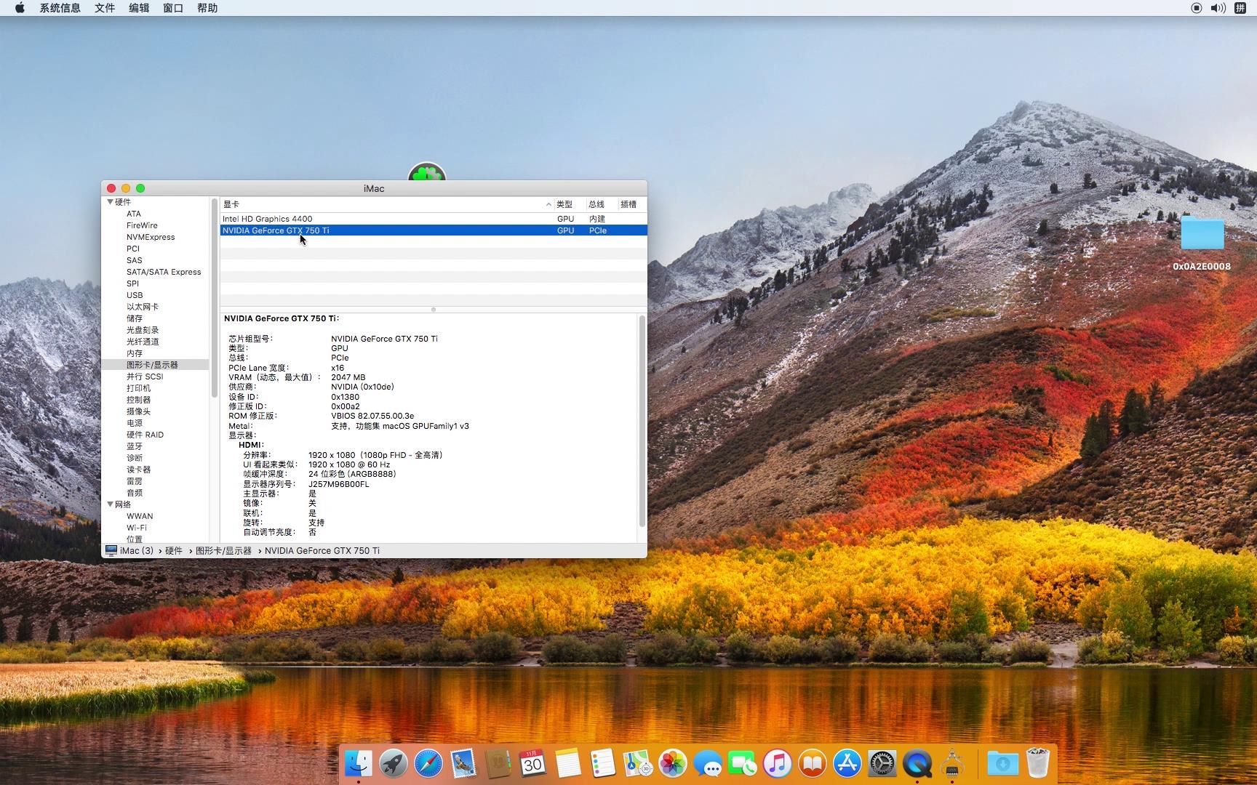Image resolution: width=1257 pixels, height=785 pixels.
Task: Select PCI in the sidebar
Action: tap(132, 249)
